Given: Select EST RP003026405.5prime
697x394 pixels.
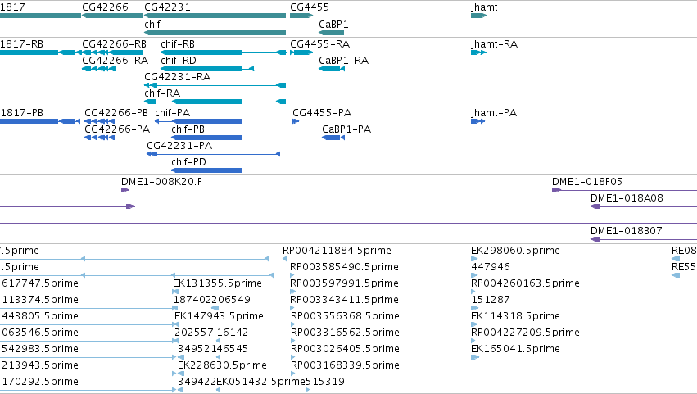Looking at the screenshot, I should click(x=345, y=350).
